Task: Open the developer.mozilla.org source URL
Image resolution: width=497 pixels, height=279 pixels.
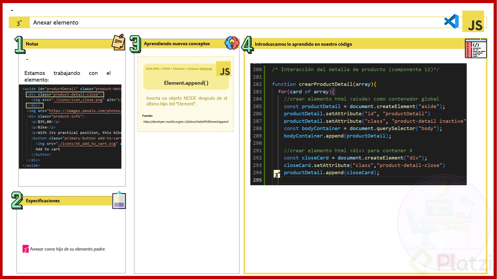Action: tap(186, 122)
